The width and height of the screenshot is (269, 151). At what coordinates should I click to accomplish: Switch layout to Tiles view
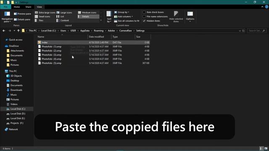(x=39, y=21)
